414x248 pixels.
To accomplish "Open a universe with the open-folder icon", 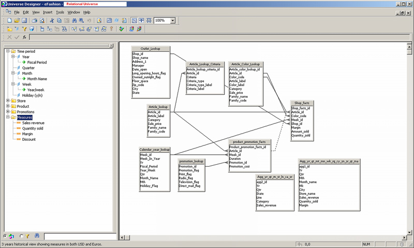I will point(17,20).
